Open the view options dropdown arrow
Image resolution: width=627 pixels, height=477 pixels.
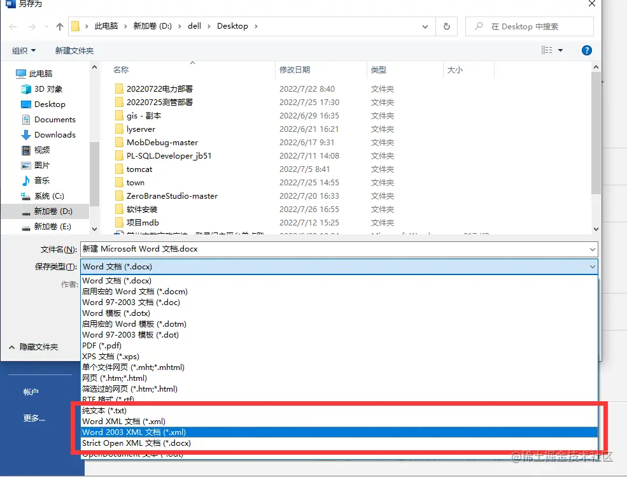561,50
